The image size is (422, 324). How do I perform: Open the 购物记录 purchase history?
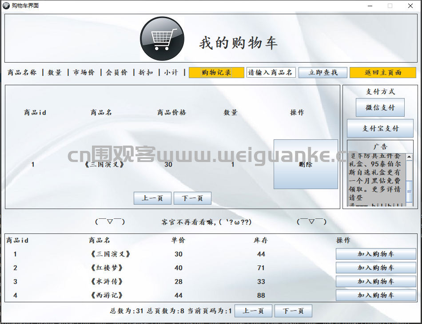click(216, 73)
